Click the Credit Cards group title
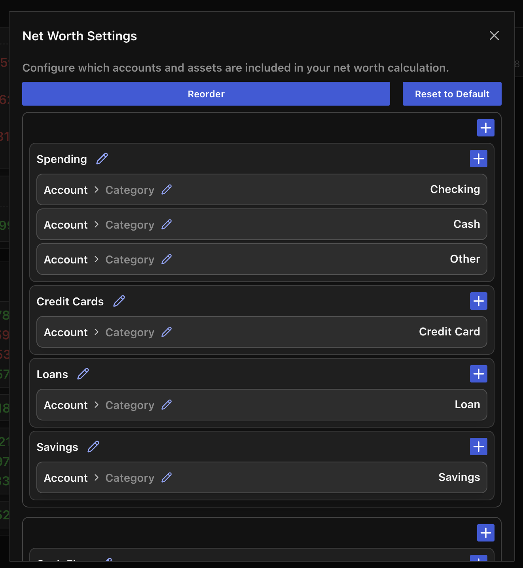 click(x=70, y=301)
